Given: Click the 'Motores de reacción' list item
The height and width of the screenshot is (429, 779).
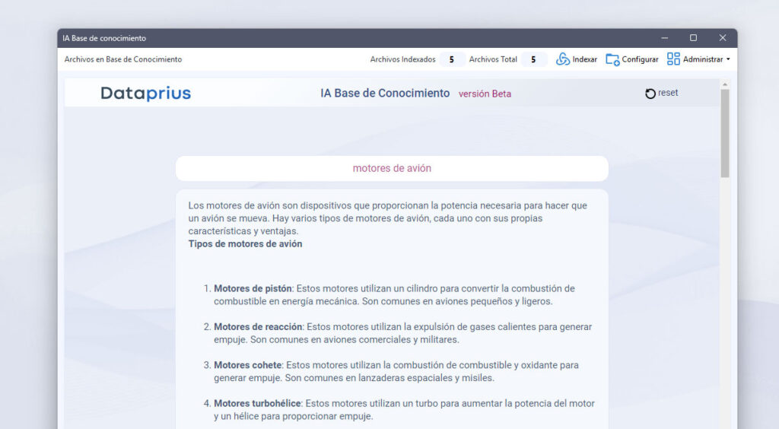Looking at the screenshot, I should 398,333.
